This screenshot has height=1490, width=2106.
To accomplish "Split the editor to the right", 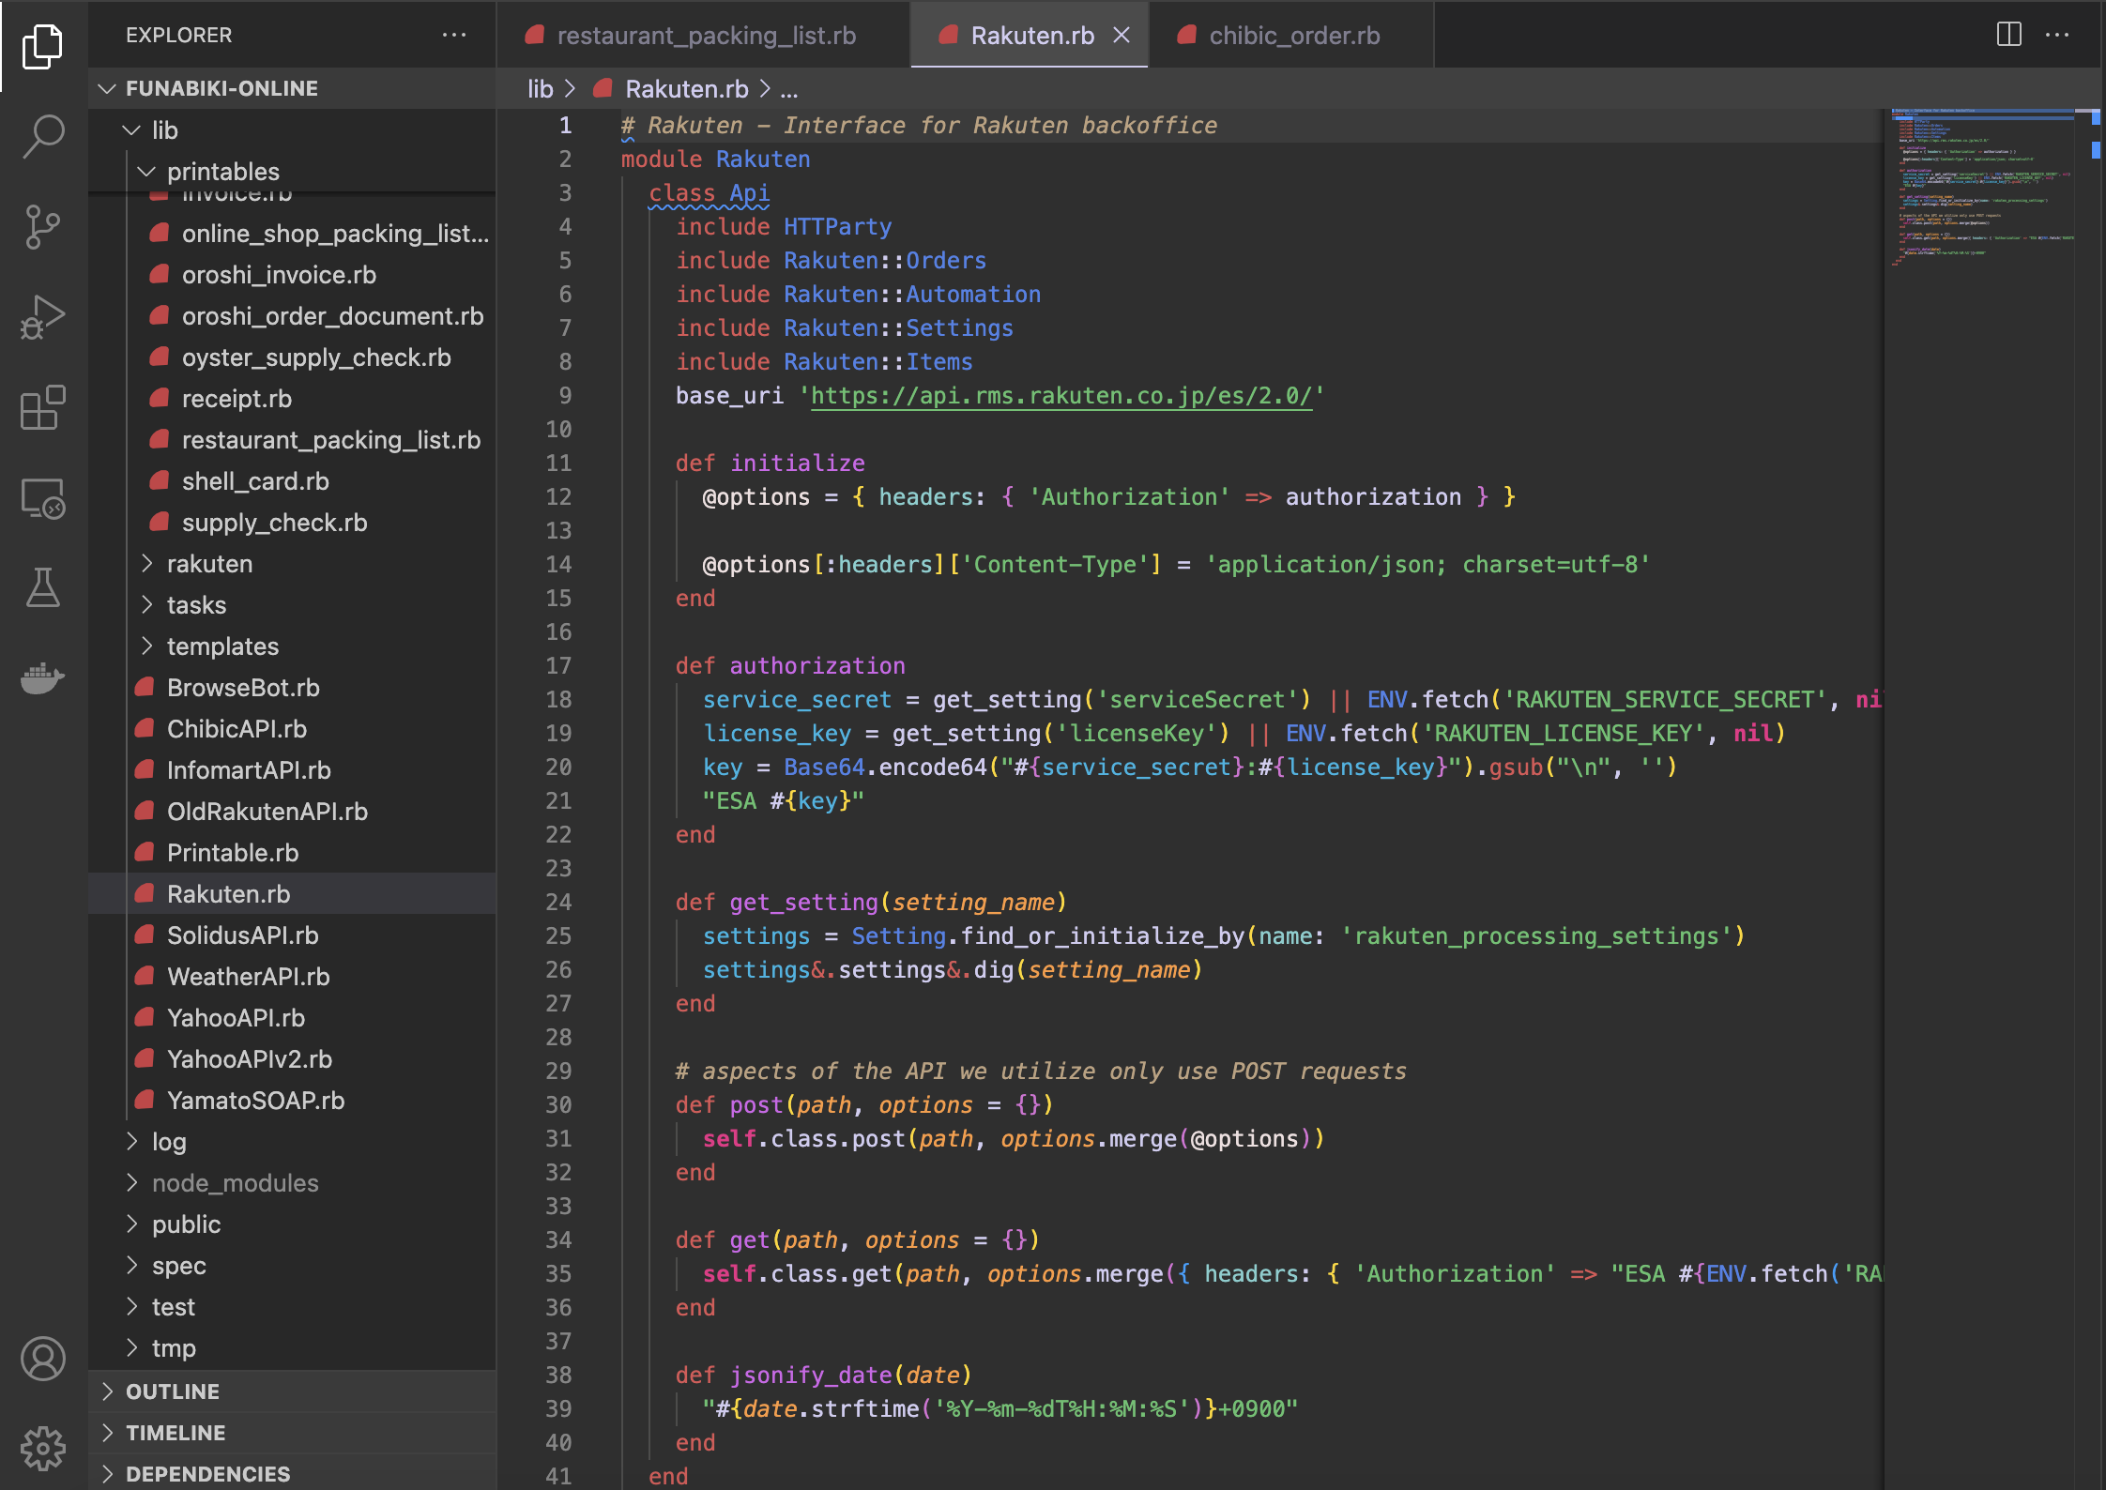I will point(2009,35).
